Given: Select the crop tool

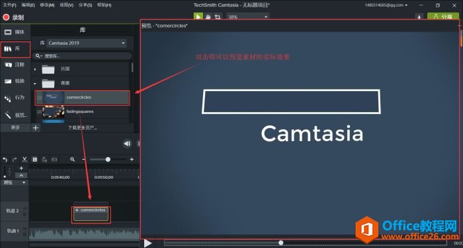Looking at the screenshot, I should (x=218, y=16).
